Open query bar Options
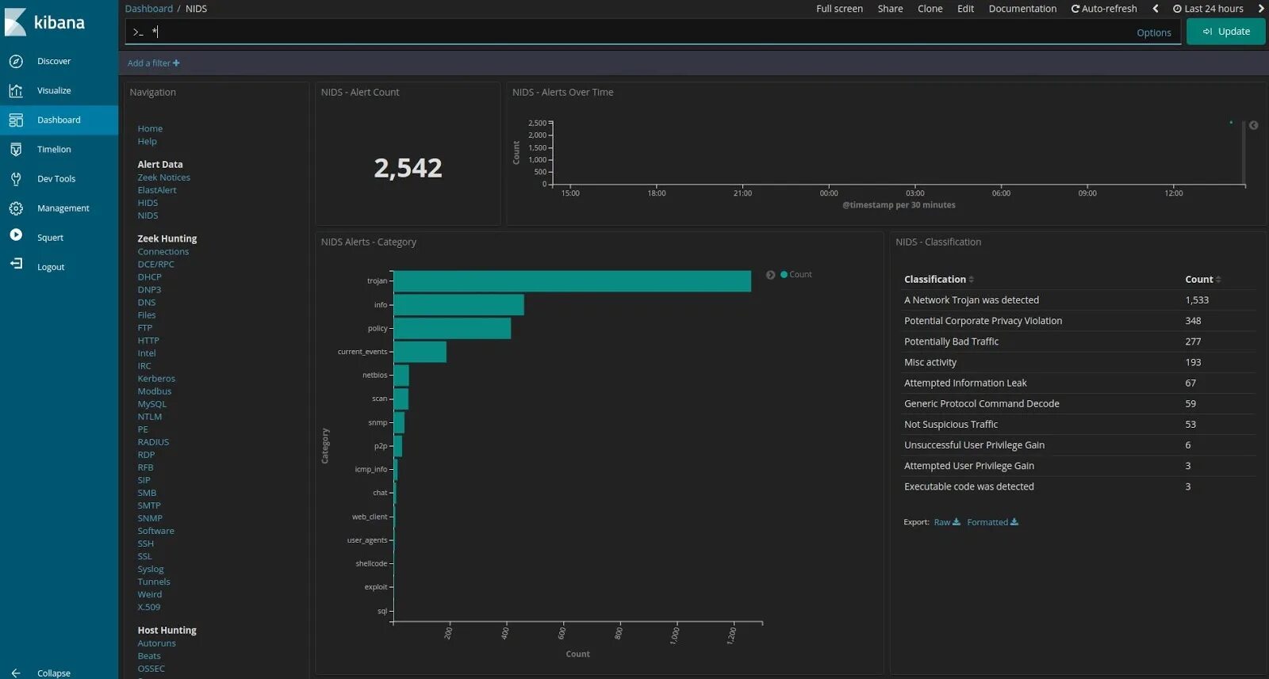 click(1154, 32)
